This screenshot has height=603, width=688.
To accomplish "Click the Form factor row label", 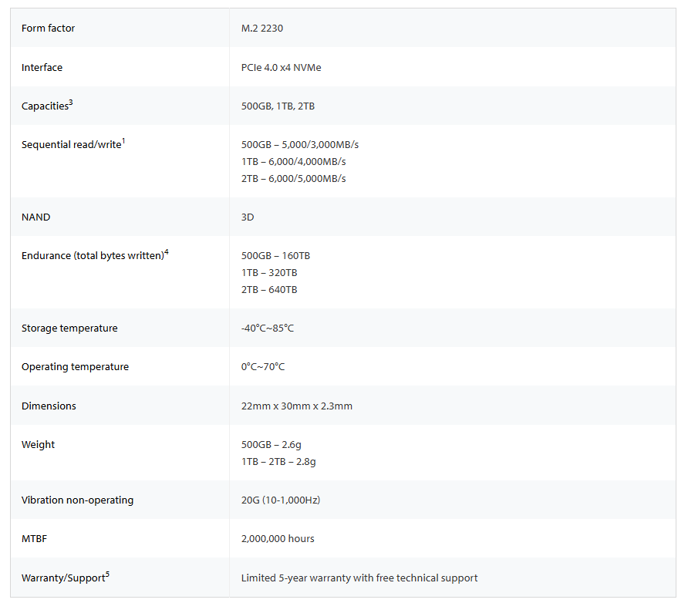I will coord(49,28).
